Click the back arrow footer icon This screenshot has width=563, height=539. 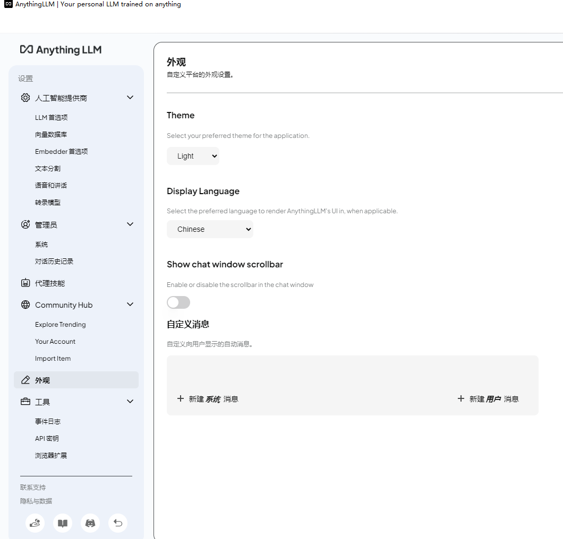(118, 523)
